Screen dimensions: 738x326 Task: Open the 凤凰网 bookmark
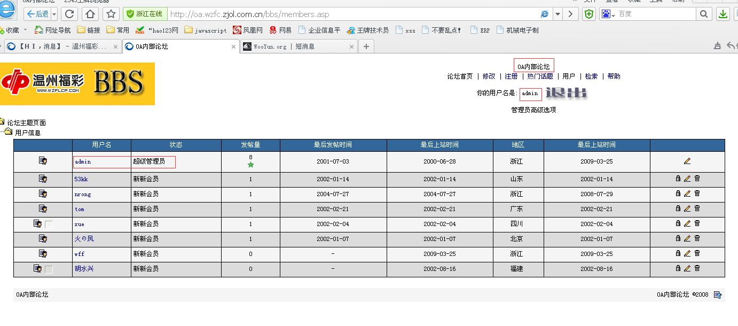[x=248, y=30]
